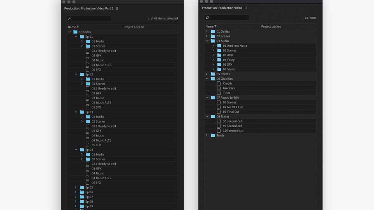Select the 03 Final Cut project icon
The width and height of the screenshot is (374, 210).
219,112
